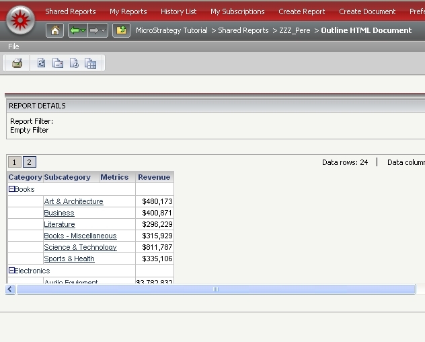
Task: Open the My Reports tab
Action: click(x=128, y=11)
